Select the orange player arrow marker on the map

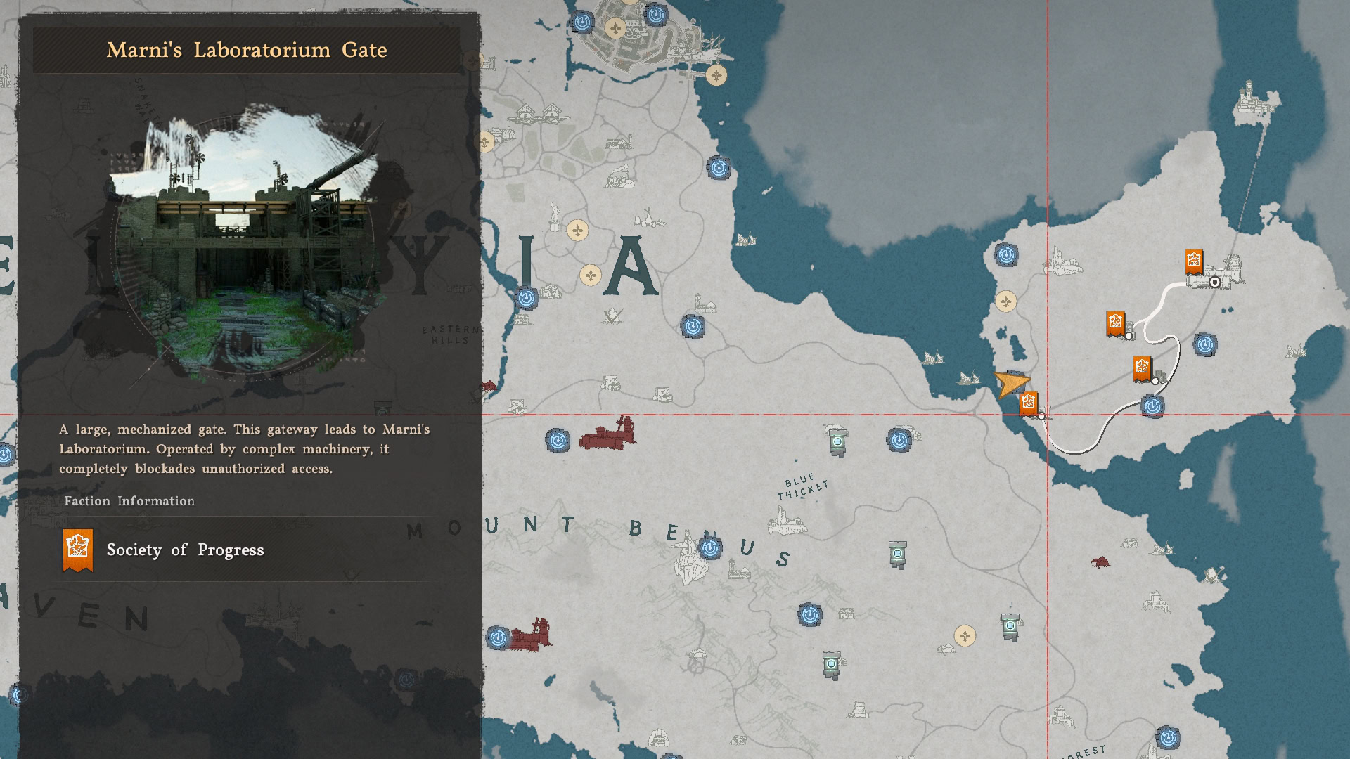click(x=1011, y=384)
